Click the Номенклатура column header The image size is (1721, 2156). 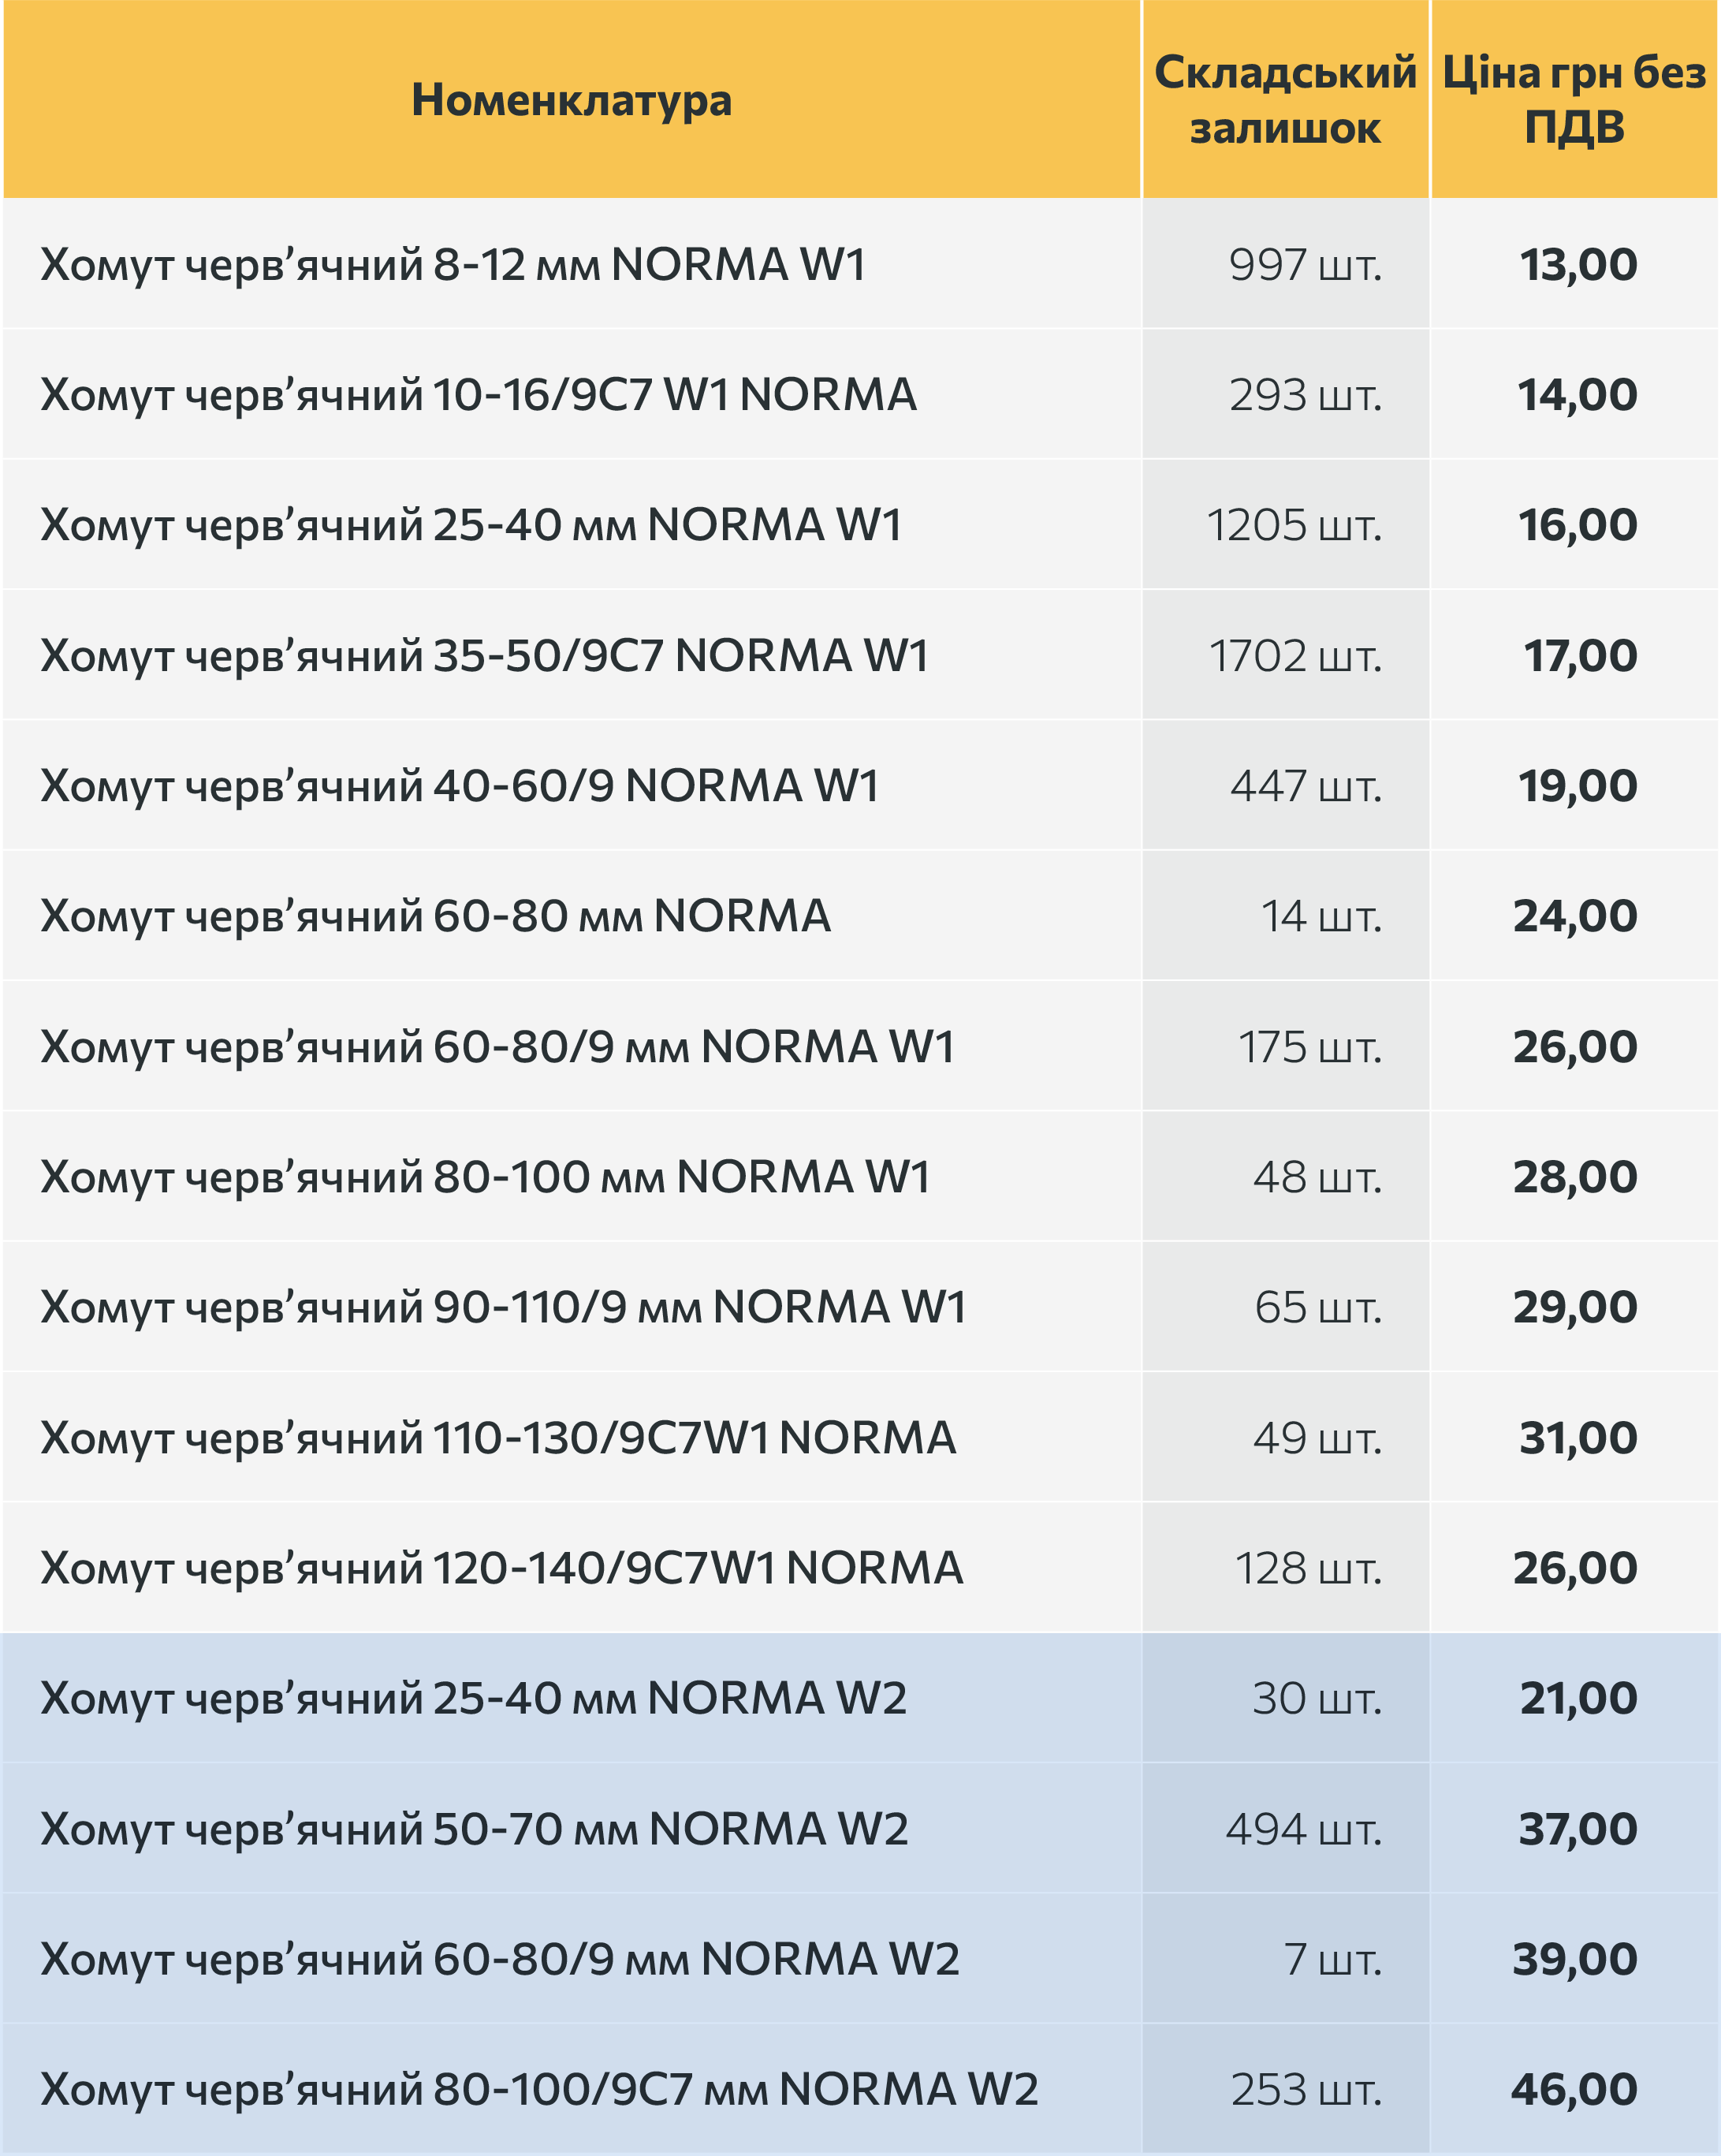coord(571,99)
